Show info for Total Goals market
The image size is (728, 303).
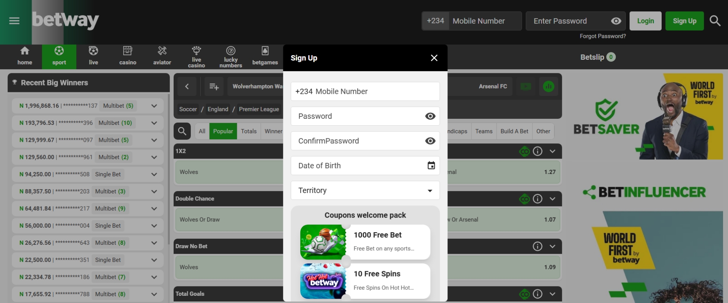click(x=538, y=294)
